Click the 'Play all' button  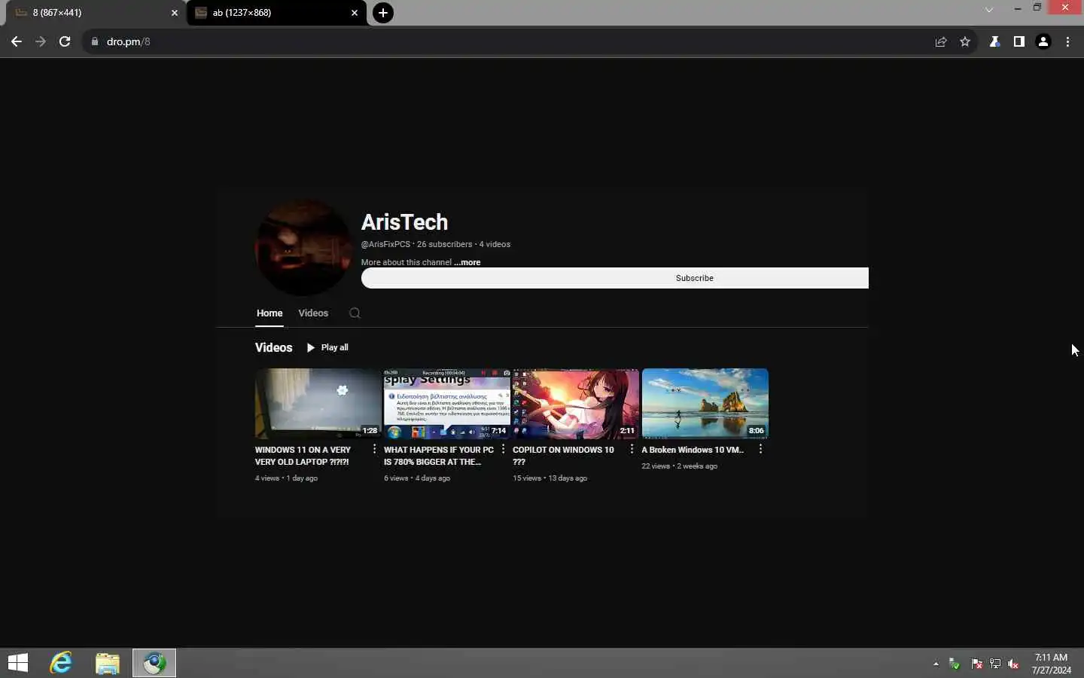pyautogui.click(x=327, y=347)
